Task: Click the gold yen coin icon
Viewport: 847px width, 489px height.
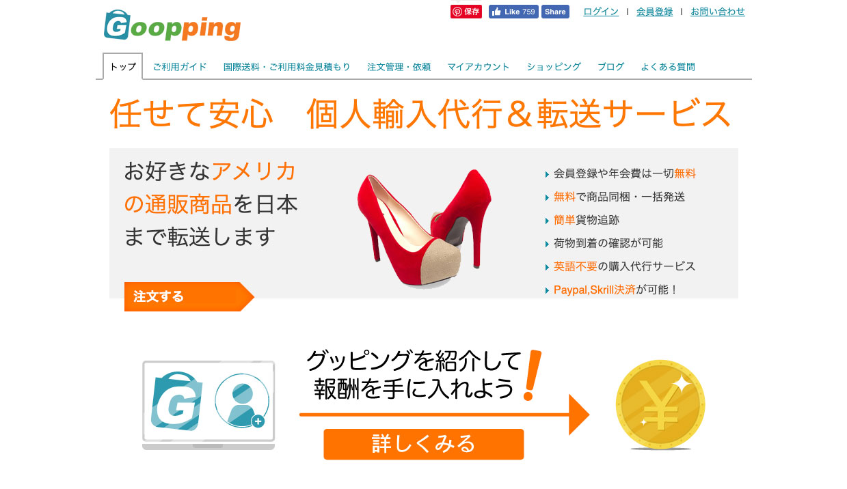Action: pyautogui.click(x=660, y=406)
